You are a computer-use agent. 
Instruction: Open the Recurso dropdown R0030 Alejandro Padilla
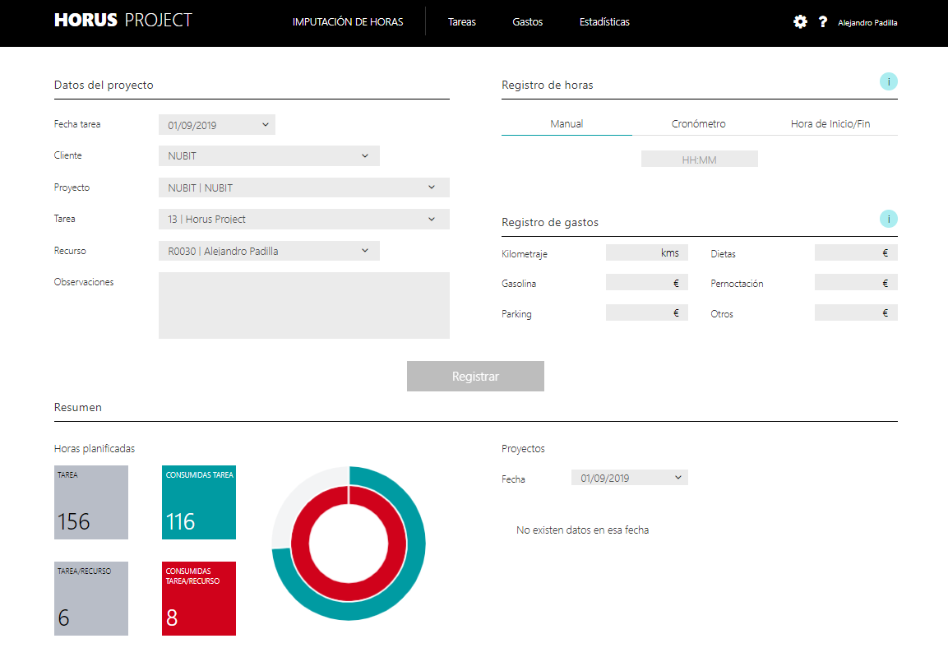pyautogui.click(x=269, y=251)
